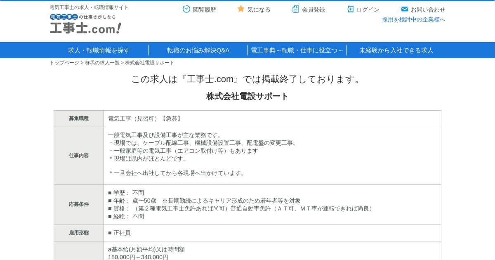Open the 閲覧履歴 clock icon
The height and width of the screenshot is (260, 495).
(186, 9)
